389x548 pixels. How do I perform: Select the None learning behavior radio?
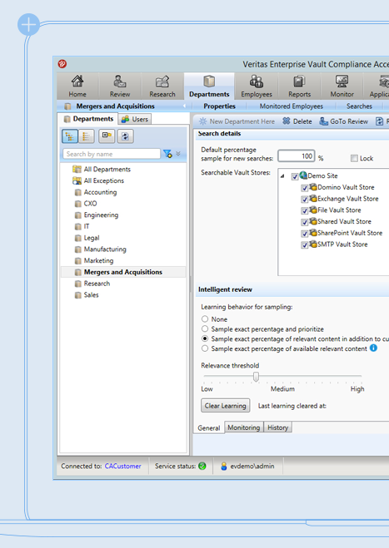pyautogui.click(x=205, y=319)
